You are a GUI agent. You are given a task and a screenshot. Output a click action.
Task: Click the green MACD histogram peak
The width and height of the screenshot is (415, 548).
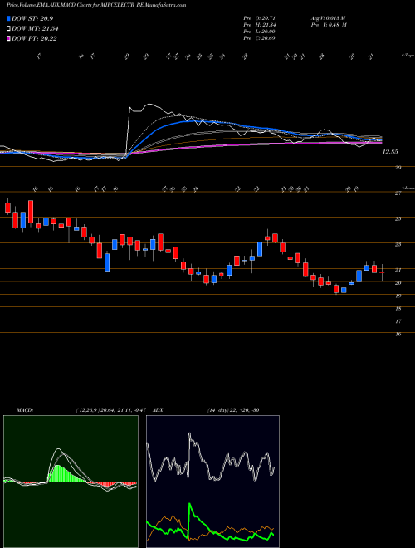[x=58, y=473]
